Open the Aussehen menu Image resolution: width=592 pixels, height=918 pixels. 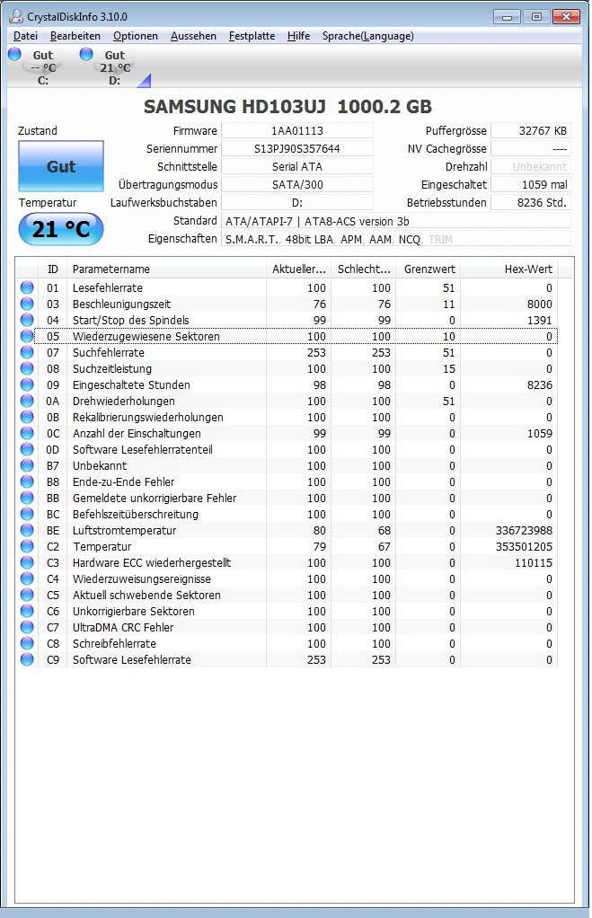(x=193, y=36)
